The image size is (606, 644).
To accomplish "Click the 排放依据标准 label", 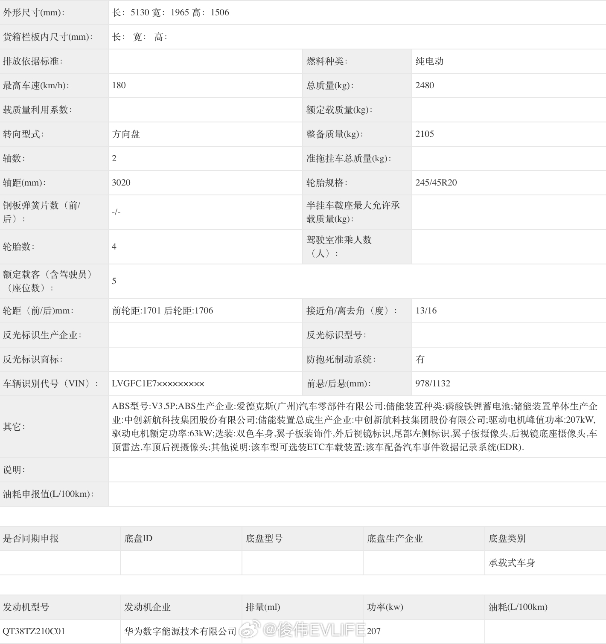I will [33, 61].
